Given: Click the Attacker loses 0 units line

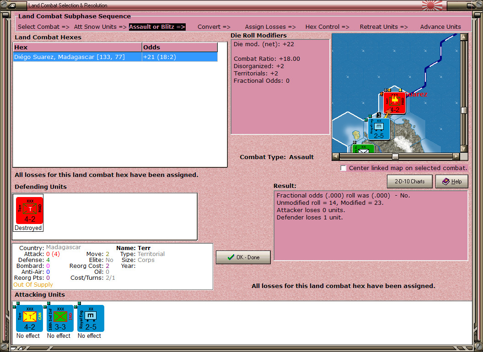Looking at the screenshot, I should pos(311,210).
